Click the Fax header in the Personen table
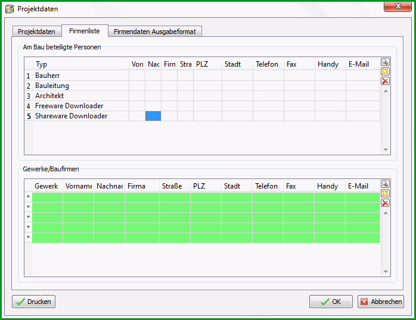 pos(300,64)
